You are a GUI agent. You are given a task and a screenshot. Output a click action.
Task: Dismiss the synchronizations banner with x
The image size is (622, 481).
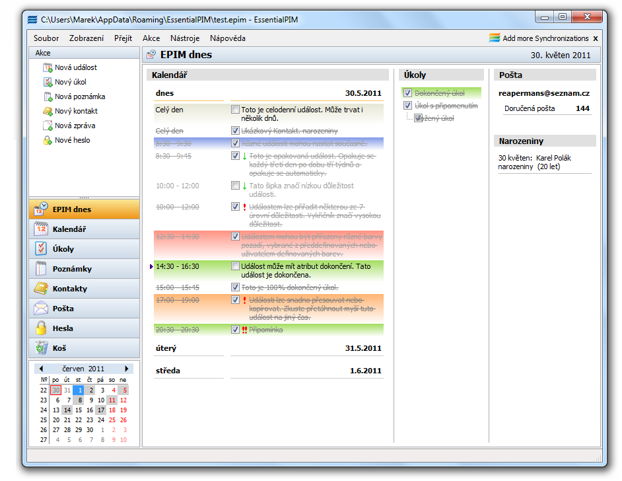coord(596,38)
